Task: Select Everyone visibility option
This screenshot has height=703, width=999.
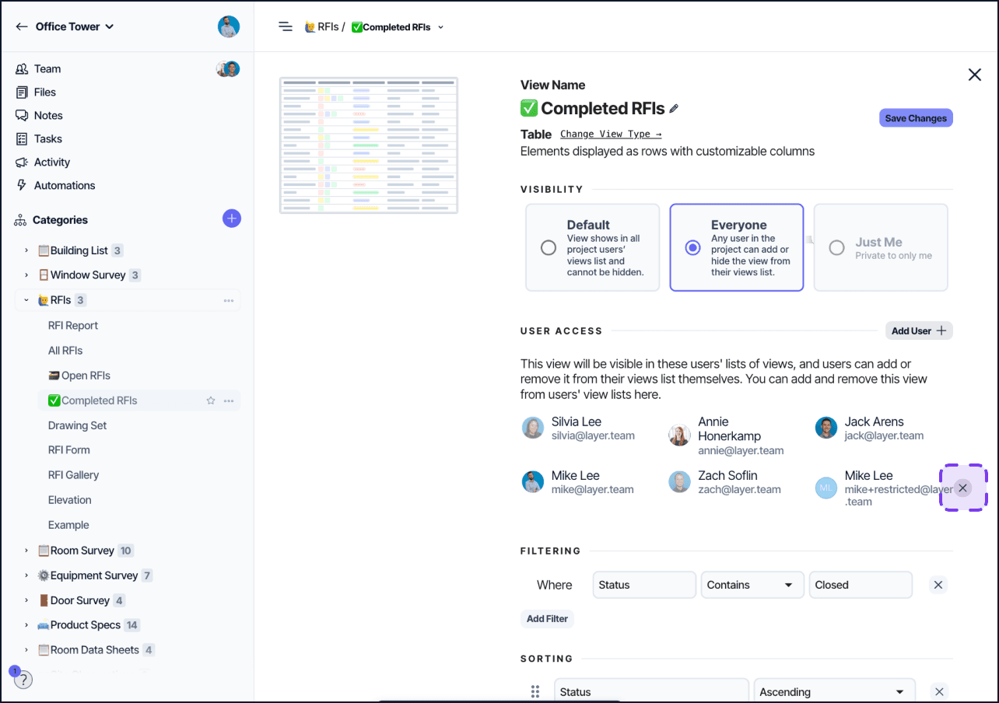Action: 737,247
